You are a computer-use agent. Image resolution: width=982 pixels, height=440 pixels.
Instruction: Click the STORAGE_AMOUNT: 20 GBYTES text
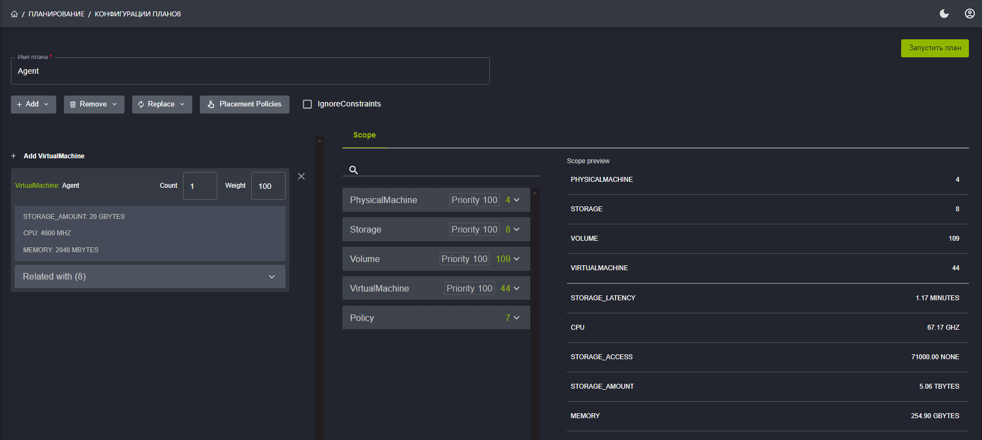click(74, 217)
